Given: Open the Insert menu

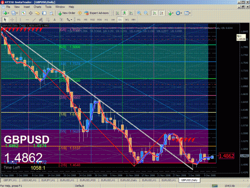Looking at the screenshot, I should 27,7.
